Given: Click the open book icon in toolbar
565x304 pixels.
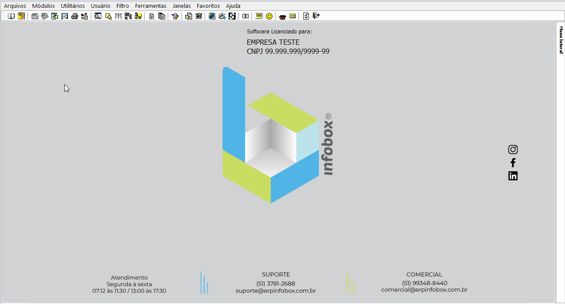Looking at the screenshot, I should tap(11, 16).
